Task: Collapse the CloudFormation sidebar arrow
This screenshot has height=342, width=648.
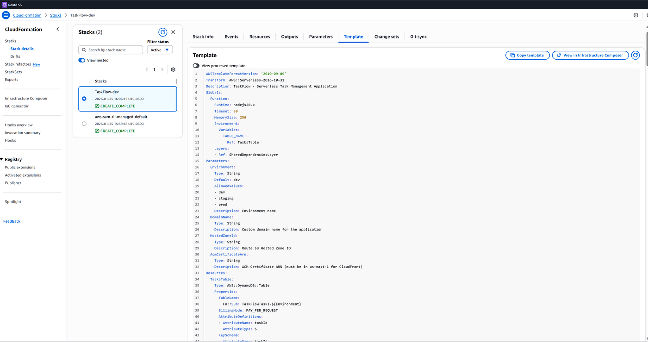Action: click(x=58, y=29)
